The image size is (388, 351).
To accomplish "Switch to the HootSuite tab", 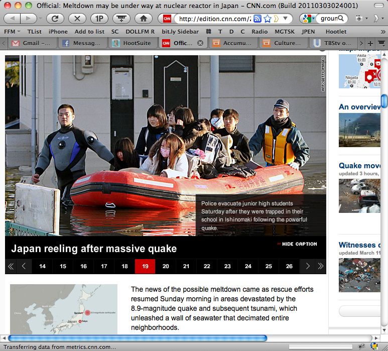I will 132,43.
